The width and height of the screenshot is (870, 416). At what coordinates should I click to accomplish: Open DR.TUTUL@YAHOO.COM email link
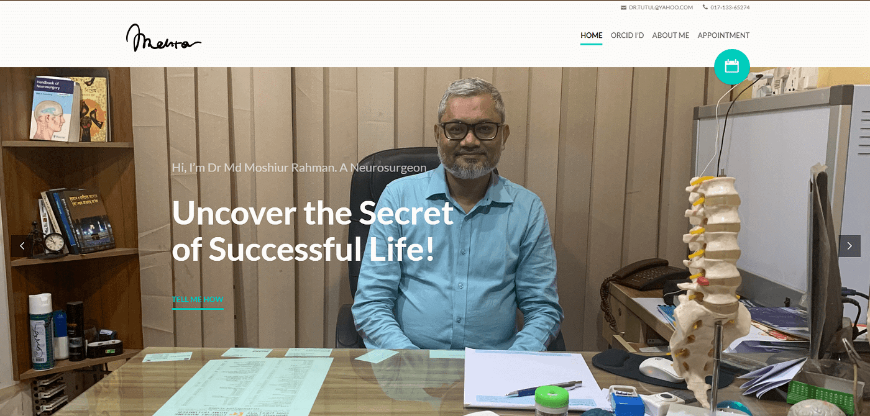click(x=661, y=7)
